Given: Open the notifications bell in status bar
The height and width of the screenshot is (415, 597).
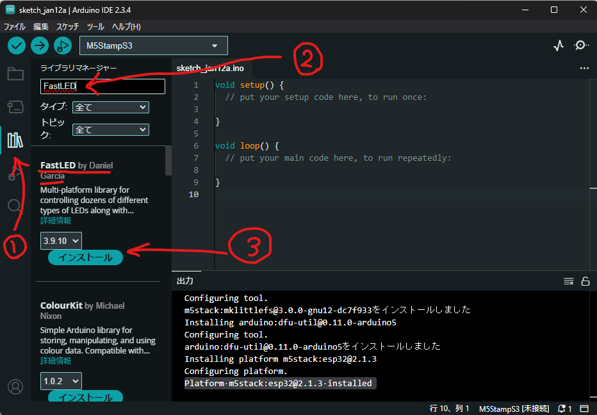Looking at the screenshot, I should click(x=564, y=409).
